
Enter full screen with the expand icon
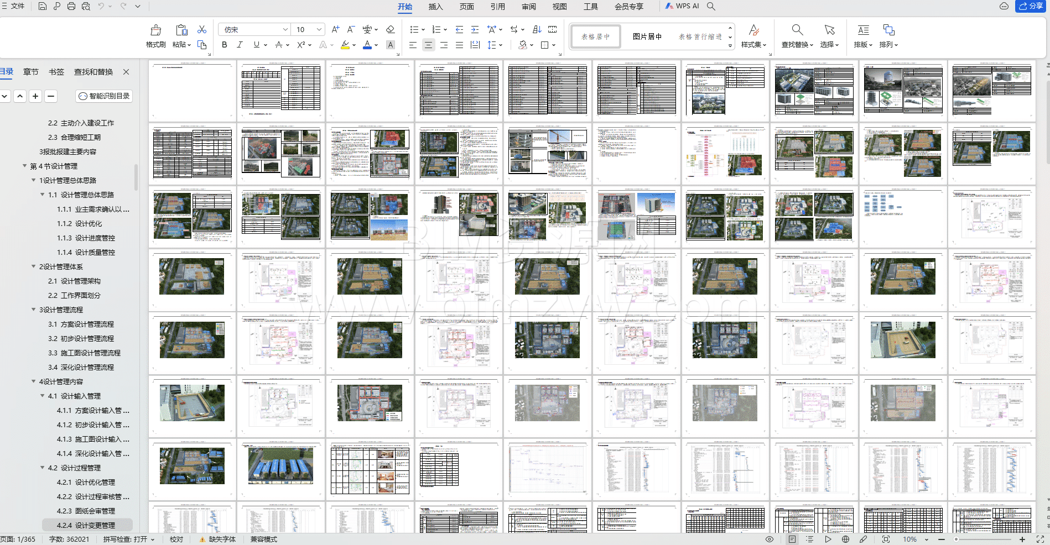point(1040,539)
